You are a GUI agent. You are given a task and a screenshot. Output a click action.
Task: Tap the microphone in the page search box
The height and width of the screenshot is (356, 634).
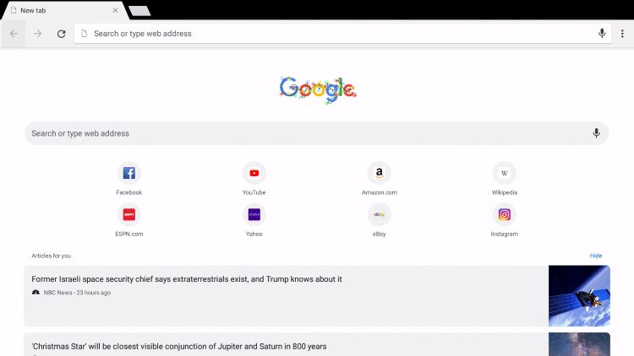point(596,133)
